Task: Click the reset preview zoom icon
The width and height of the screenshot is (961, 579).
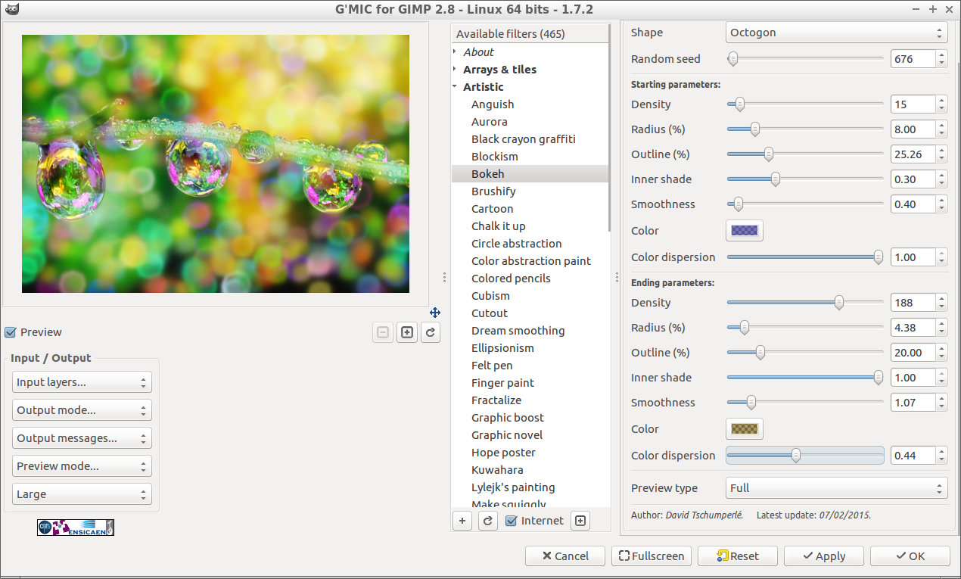Action: (x=431, y=332)
